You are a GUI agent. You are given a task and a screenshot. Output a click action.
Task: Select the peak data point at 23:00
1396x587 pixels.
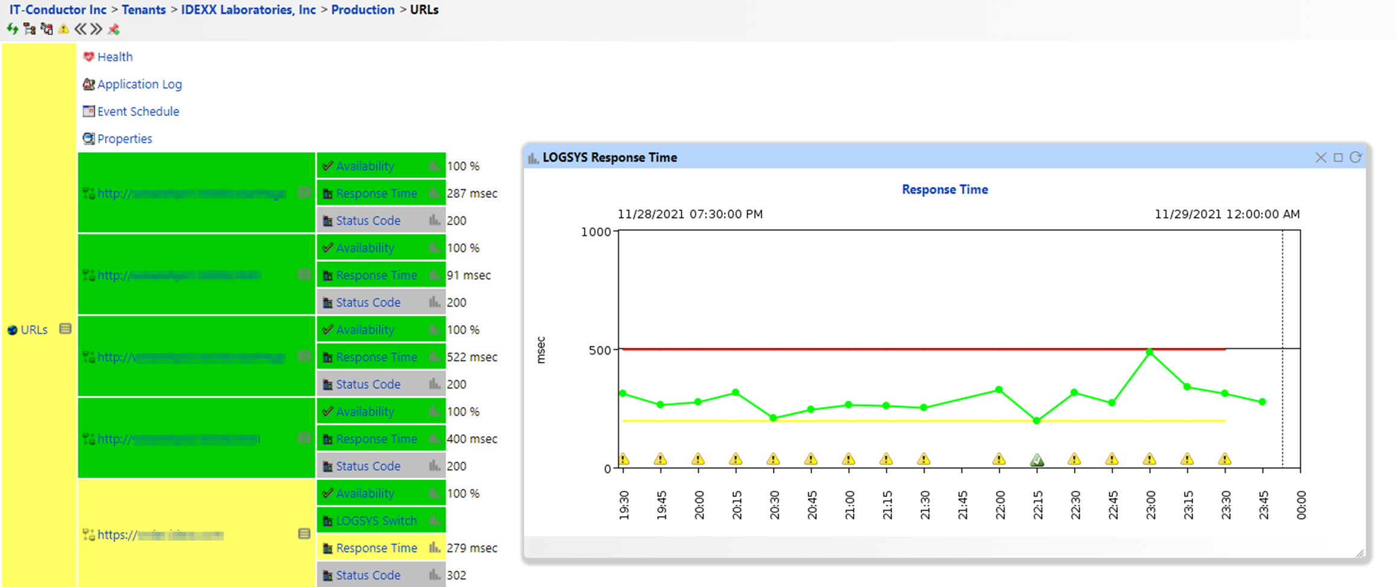(1150, 352)
